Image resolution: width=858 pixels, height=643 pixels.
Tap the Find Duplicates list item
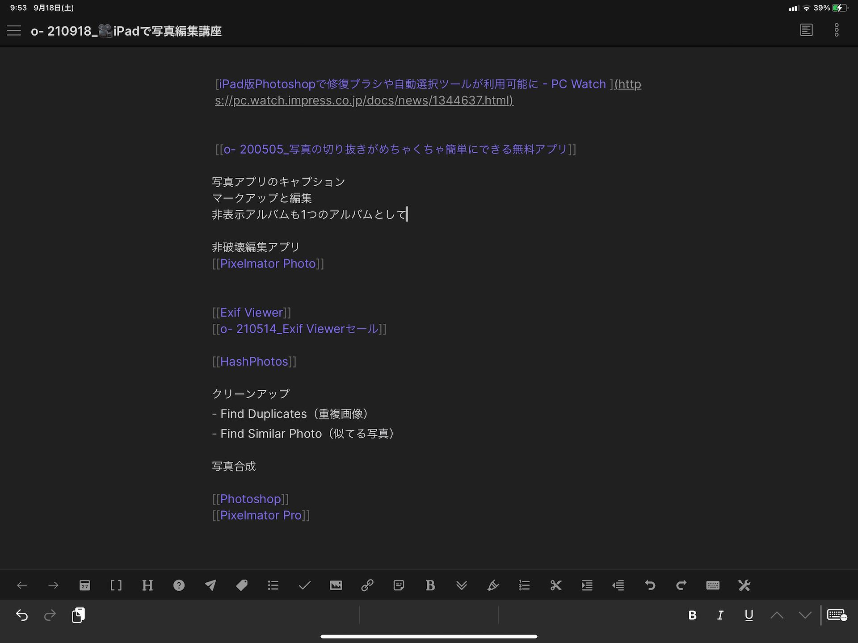[x=293, y=414]
